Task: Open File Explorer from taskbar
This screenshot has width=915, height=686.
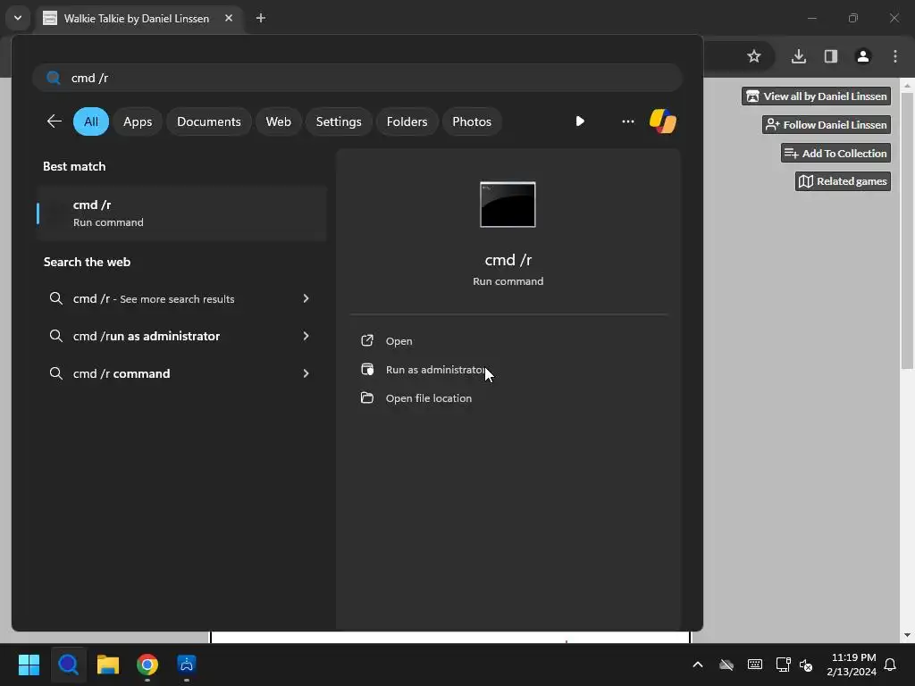Action: point(108,665)
